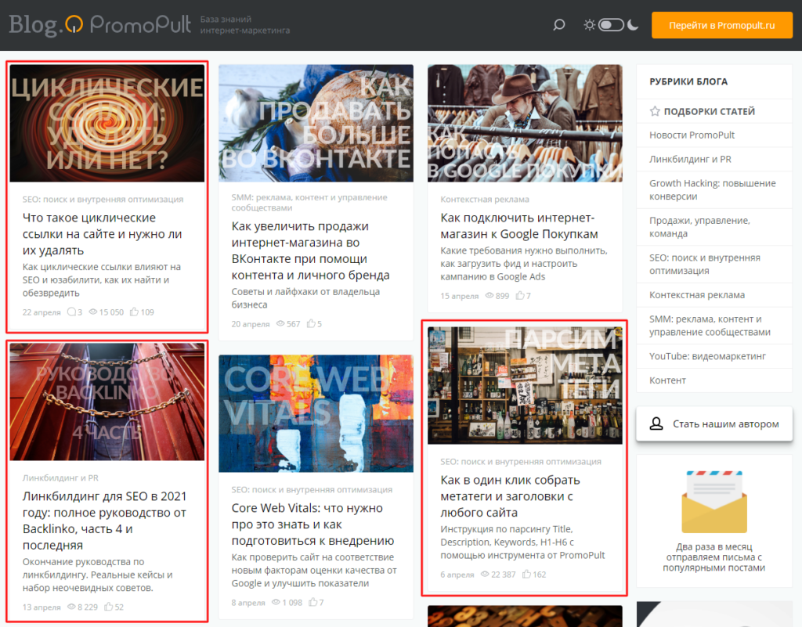
Task: Open the Blog PromoPult logo homepage
Action: 99,25
